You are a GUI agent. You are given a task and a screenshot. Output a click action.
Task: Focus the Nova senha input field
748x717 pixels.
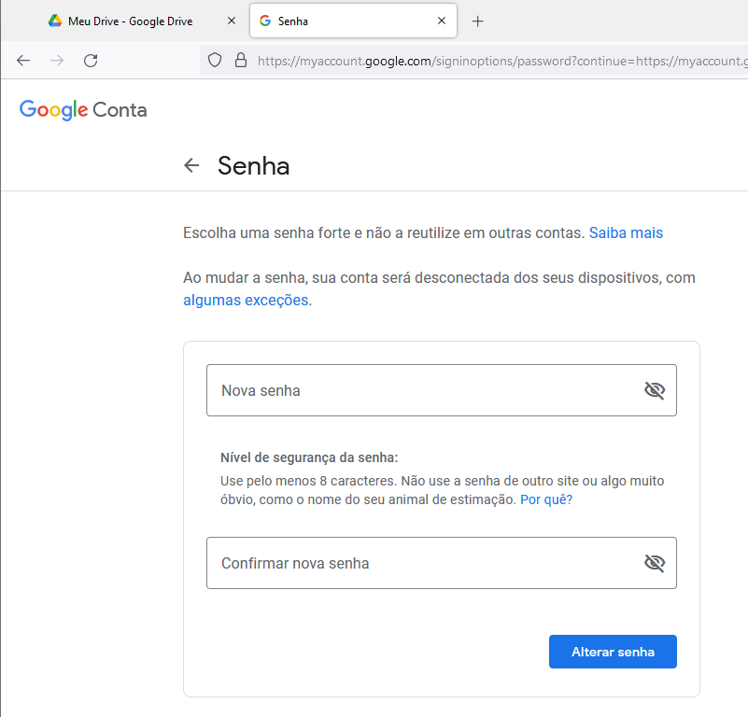pyautogui.click(x=442, y=390)
